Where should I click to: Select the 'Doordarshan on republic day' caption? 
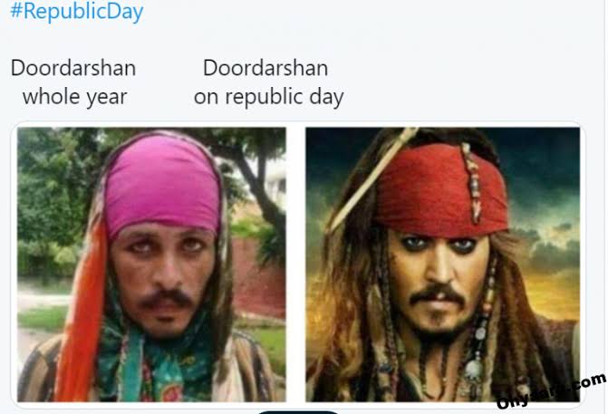point(268,82)
